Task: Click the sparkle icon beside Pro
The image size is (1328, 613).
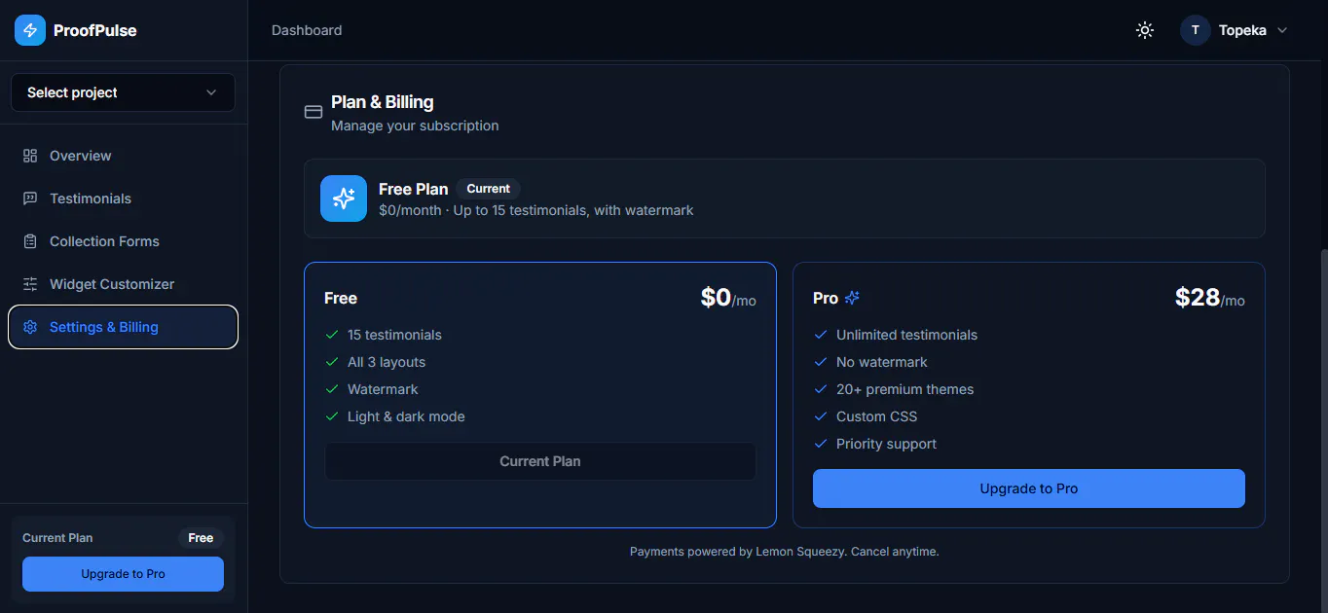Action: click(852, 298)
